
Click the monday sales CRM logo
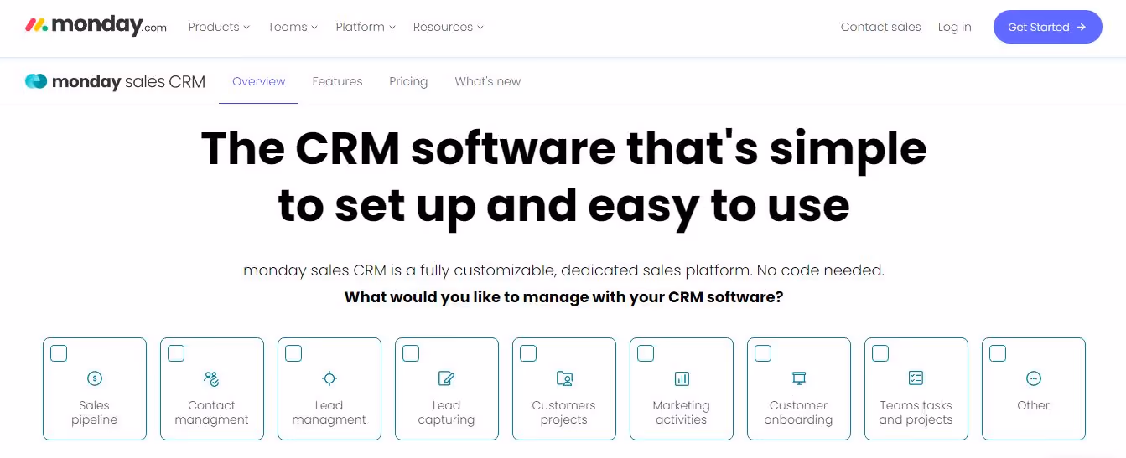click(x=115, y=81)
